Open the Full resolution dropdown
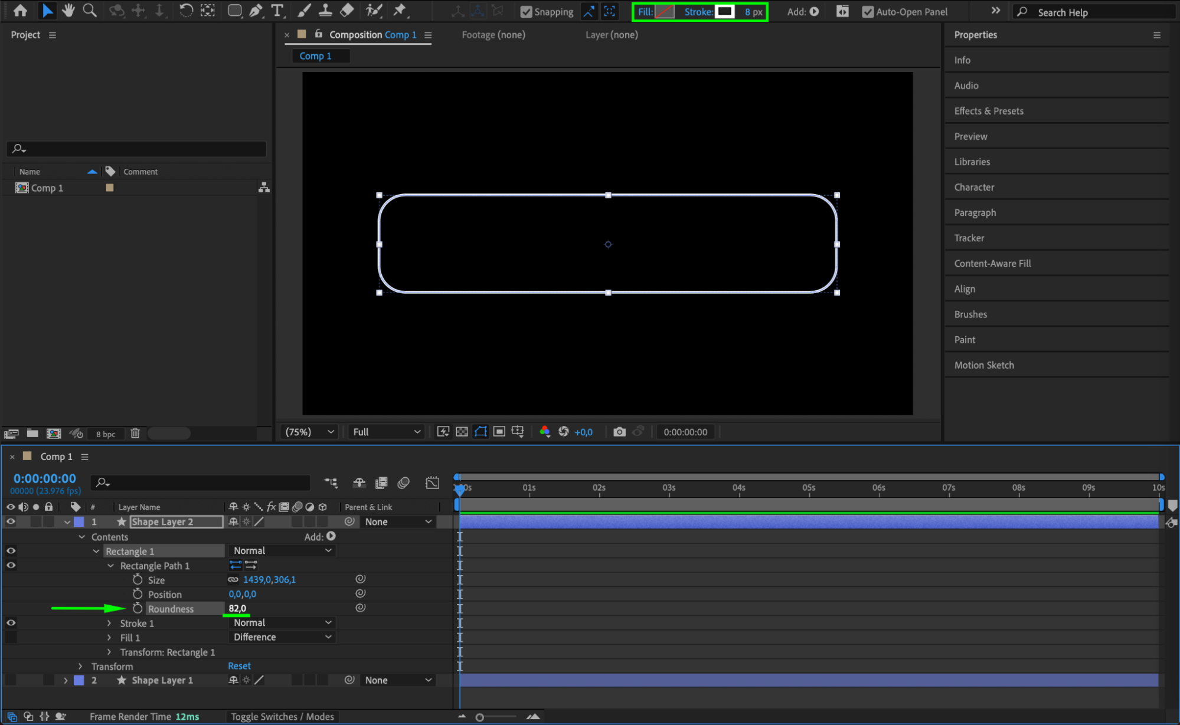 pyautogui.click(x=387, y=432)
